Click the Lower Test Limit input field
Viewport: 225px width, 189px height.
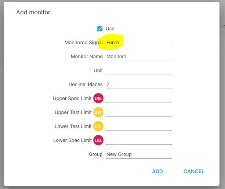coord(139,126)
